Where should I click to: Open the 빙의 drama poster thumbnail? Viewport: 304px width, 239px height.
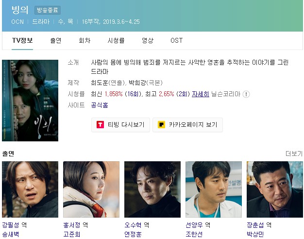point(30,101)
